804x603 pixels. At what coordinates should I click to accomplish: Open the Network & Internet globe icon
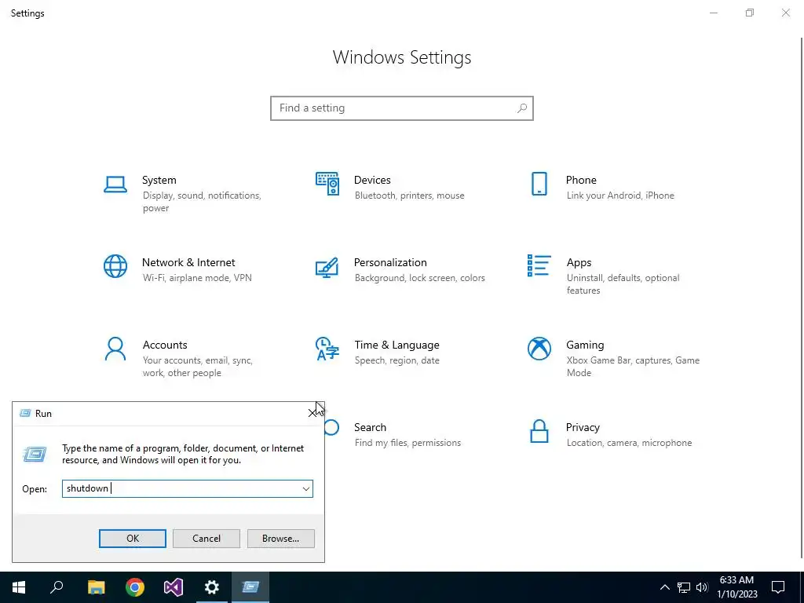tap(115, 266)
